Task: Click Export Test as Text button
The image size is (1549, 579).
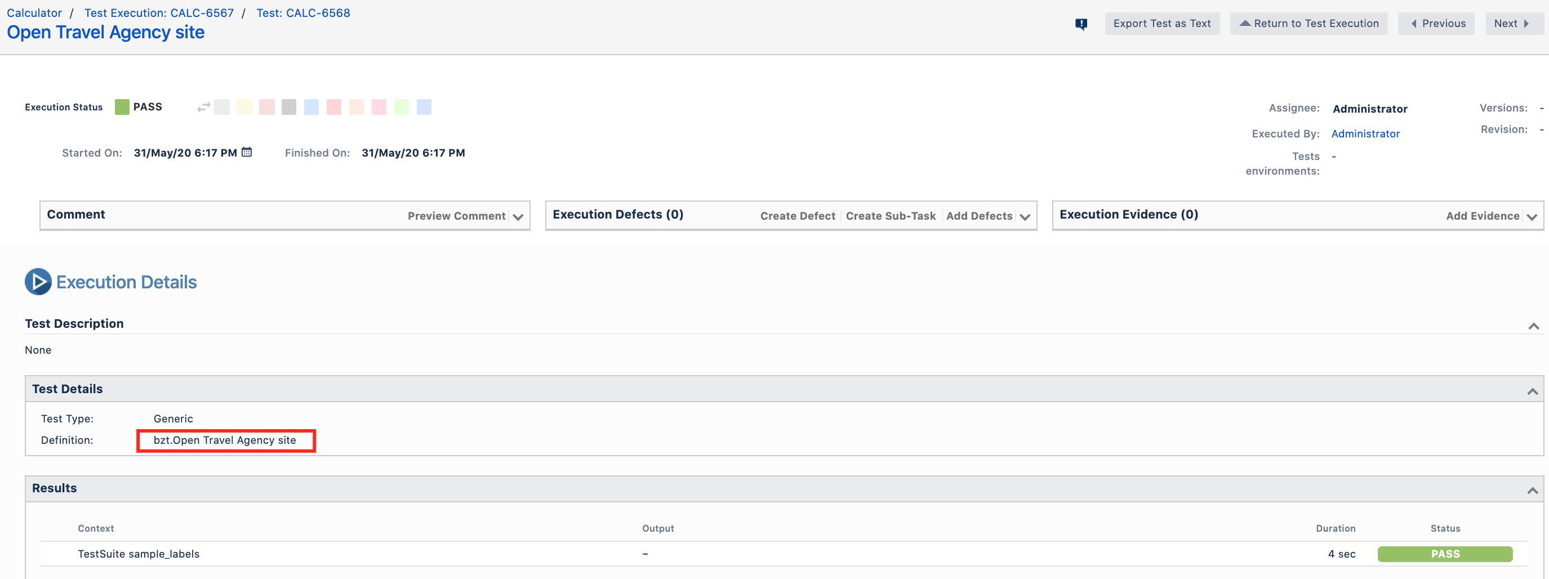Action: (1161, 24)
